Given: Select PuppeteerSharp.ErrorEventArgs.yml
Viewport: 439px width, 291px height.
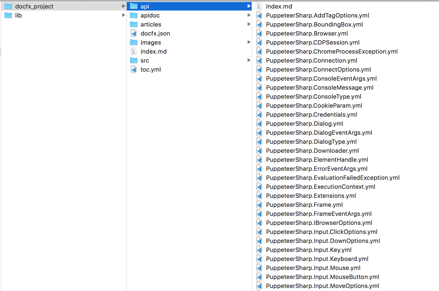Looking at the screenshot, I should [x=317, y=169].
